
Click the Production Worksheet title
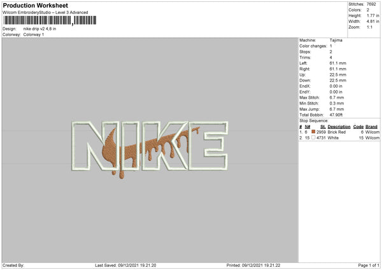[35, 5]
